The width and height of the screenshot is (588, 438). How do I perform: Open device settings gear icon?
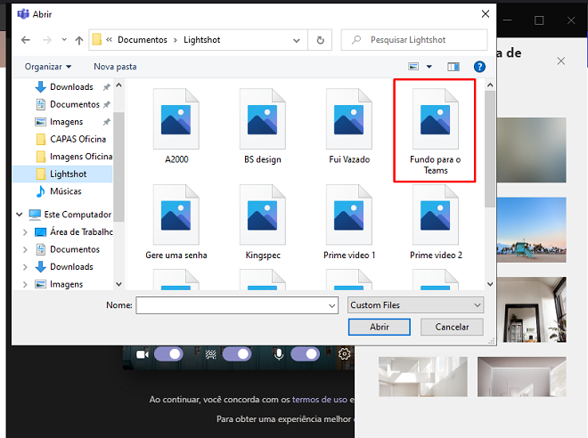(x=344, y=354)
